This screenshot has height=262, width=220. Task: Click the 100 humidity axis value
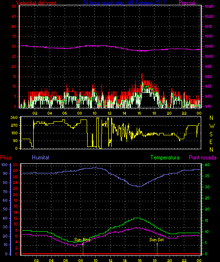click(4, 165)
